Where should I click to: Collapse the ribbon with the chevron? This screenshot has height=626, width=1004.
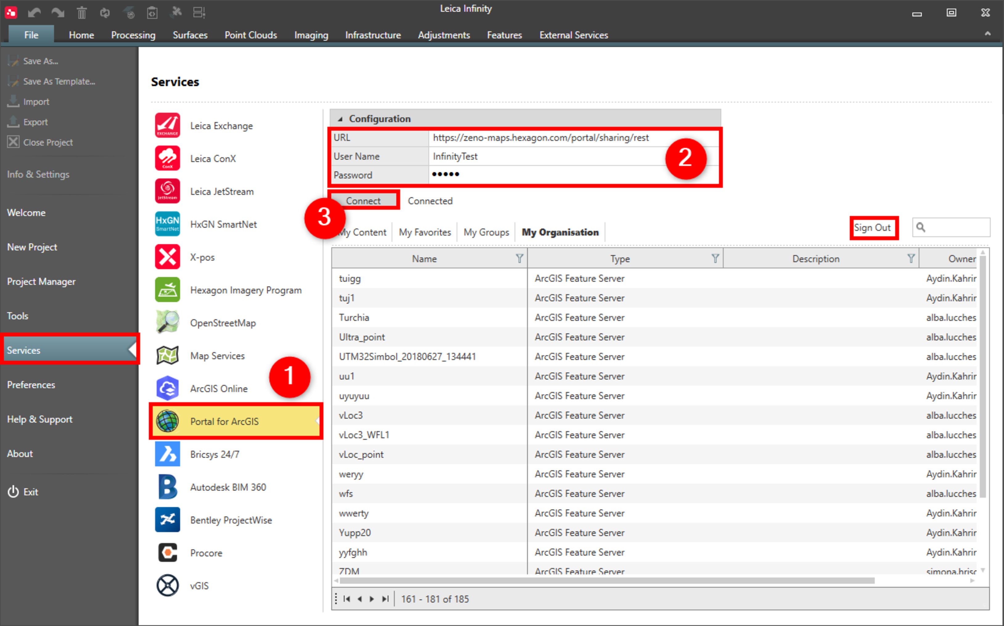click(988, 34)
